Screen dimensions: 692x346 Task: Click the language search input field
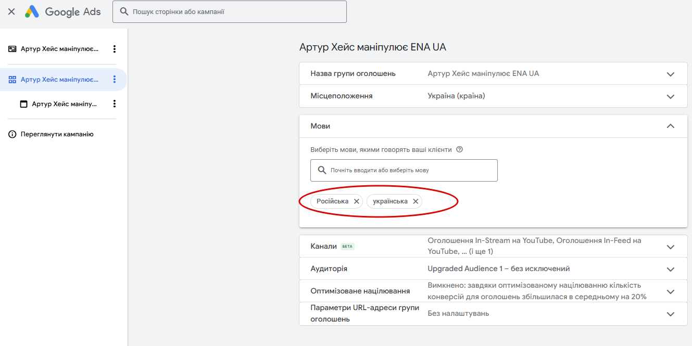point(404,170)
